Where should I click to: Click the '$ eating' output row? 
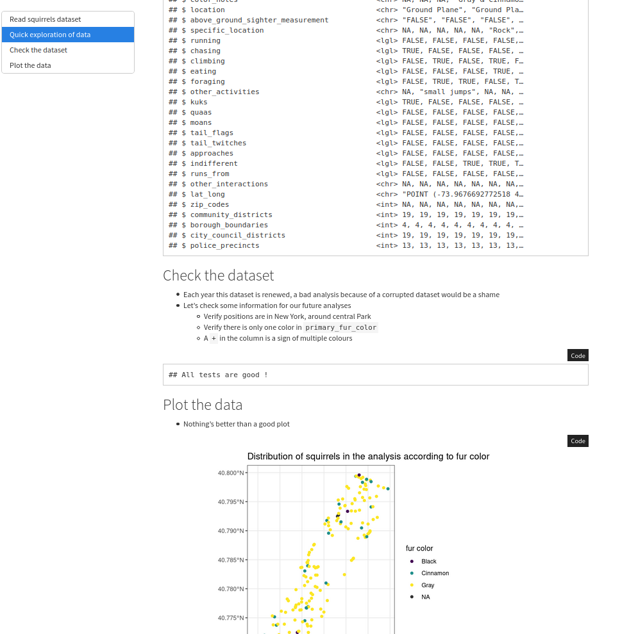[346, 72]
